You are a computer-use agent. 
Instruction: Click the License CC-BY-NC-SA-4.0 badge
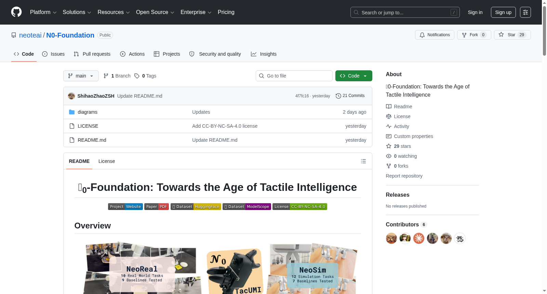click(300, 207)
